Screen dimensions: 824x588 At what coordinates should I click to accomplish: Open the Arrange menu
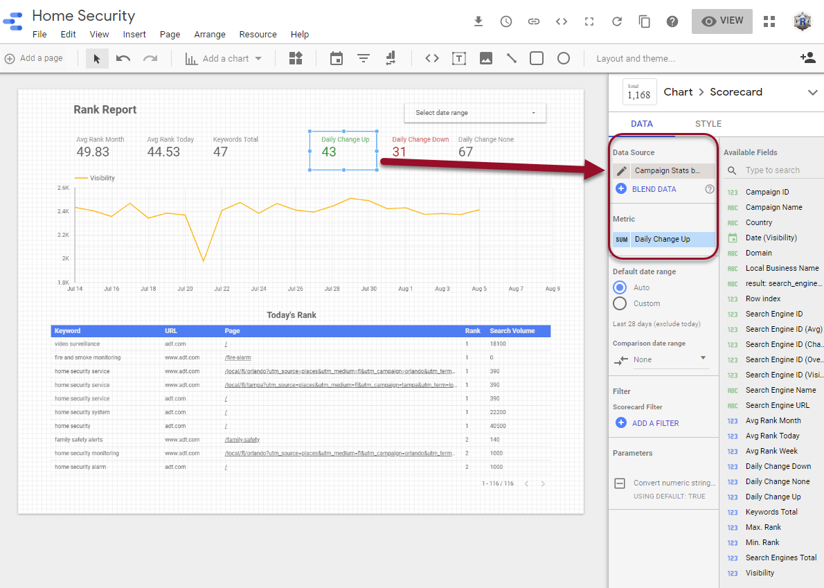click(x=209, y=35)
